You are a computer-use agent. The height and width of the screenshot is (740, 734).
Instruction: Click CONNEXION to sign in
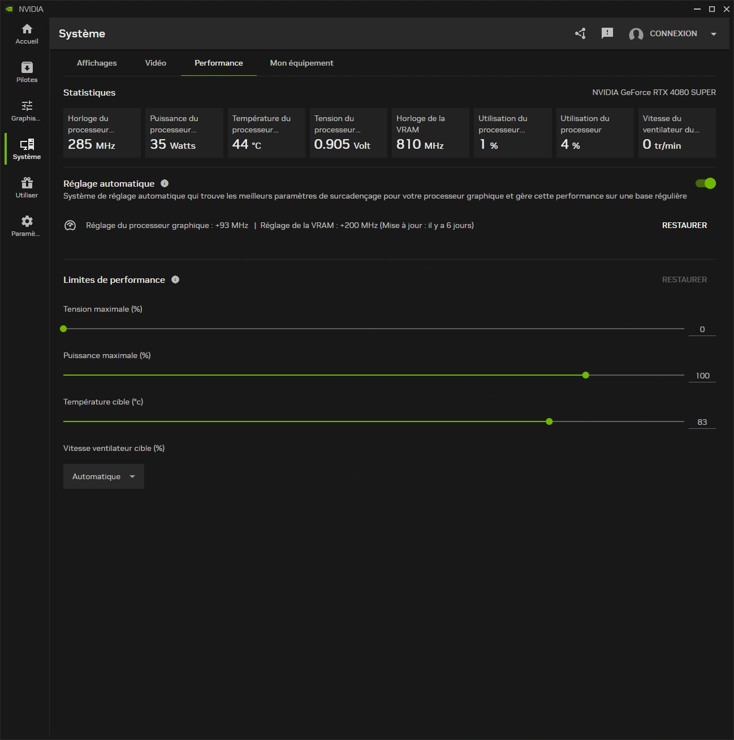click(x=673, y=33)
